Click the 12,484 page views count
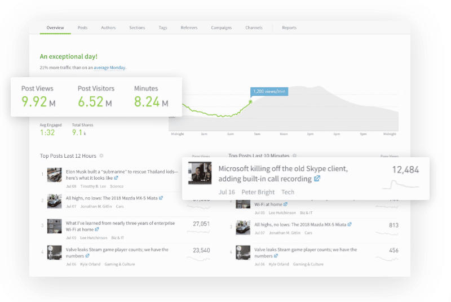This screenshot has width=451, height=302. (405, 170)
